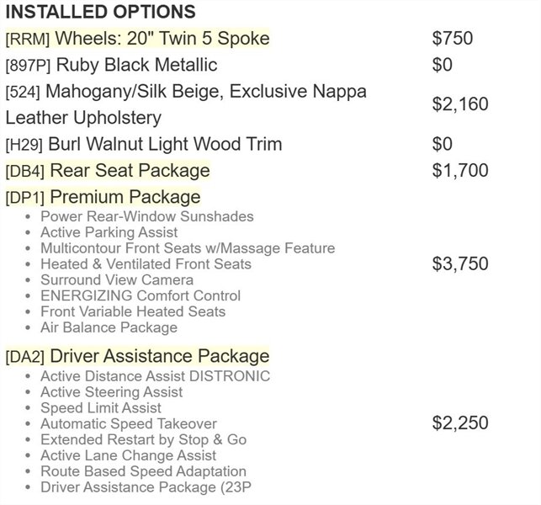This screenshot has height=505, width=541.
Task: Click the INSTALLED OPTIONS heading
Action: (100, 12)
